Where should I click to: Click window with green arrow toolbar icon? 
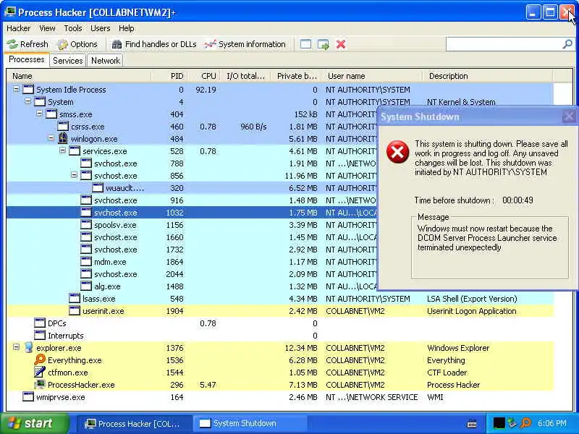(x=323, y=44)
